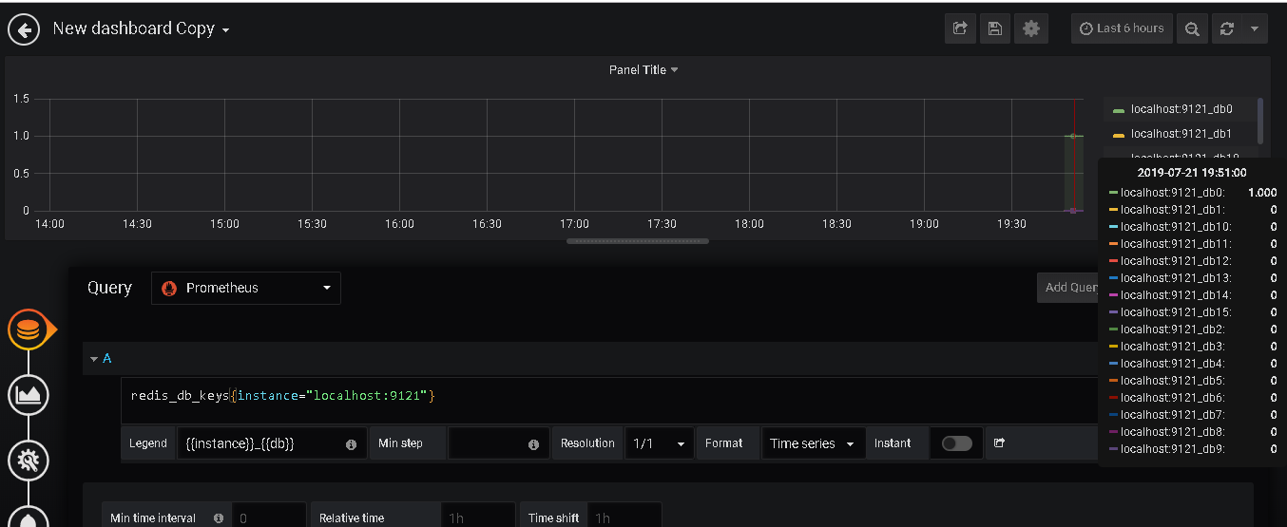Open dashboard settings gear icon
Image resolution: width=1287 pixels, height=527 pixels.
1030,28
